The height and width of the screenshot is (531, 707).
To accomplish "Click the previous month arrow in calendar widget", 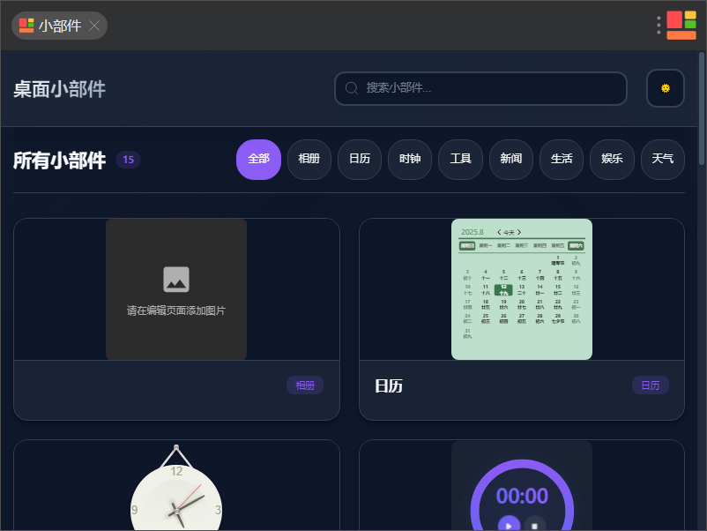I will (499, 232).
